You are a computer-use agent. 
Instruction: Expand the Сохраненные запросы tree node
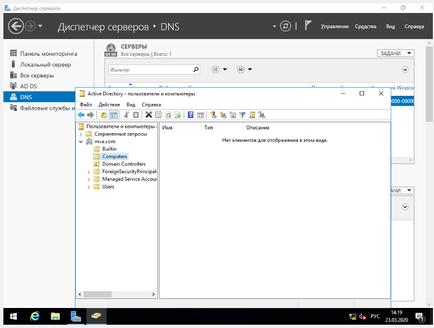(81, 134)
